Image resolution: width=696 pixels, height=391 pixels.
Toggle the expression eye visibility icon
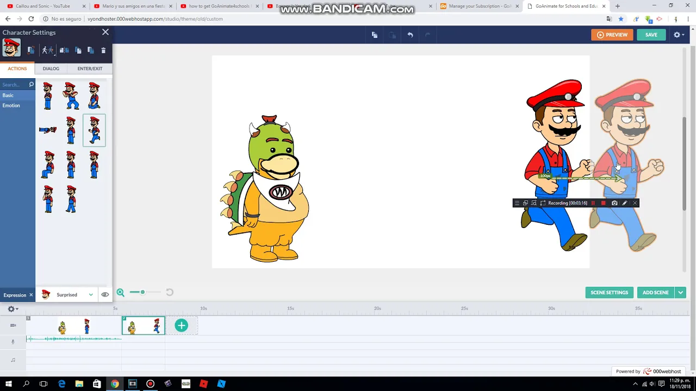coord(105,295)
